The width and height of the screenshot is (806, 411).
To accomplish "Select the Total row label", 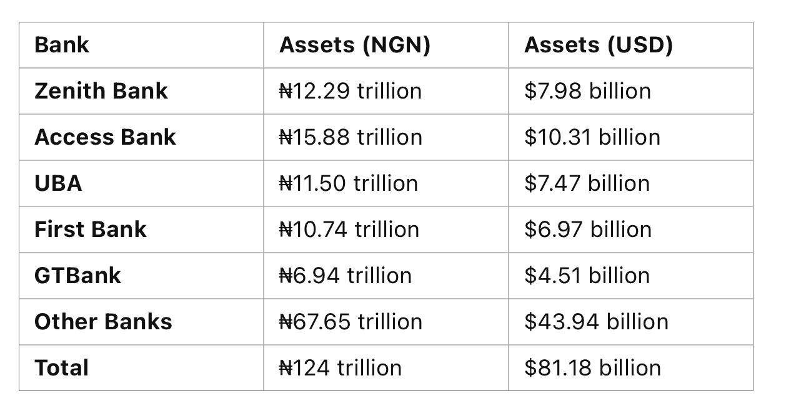I will 61,368.
